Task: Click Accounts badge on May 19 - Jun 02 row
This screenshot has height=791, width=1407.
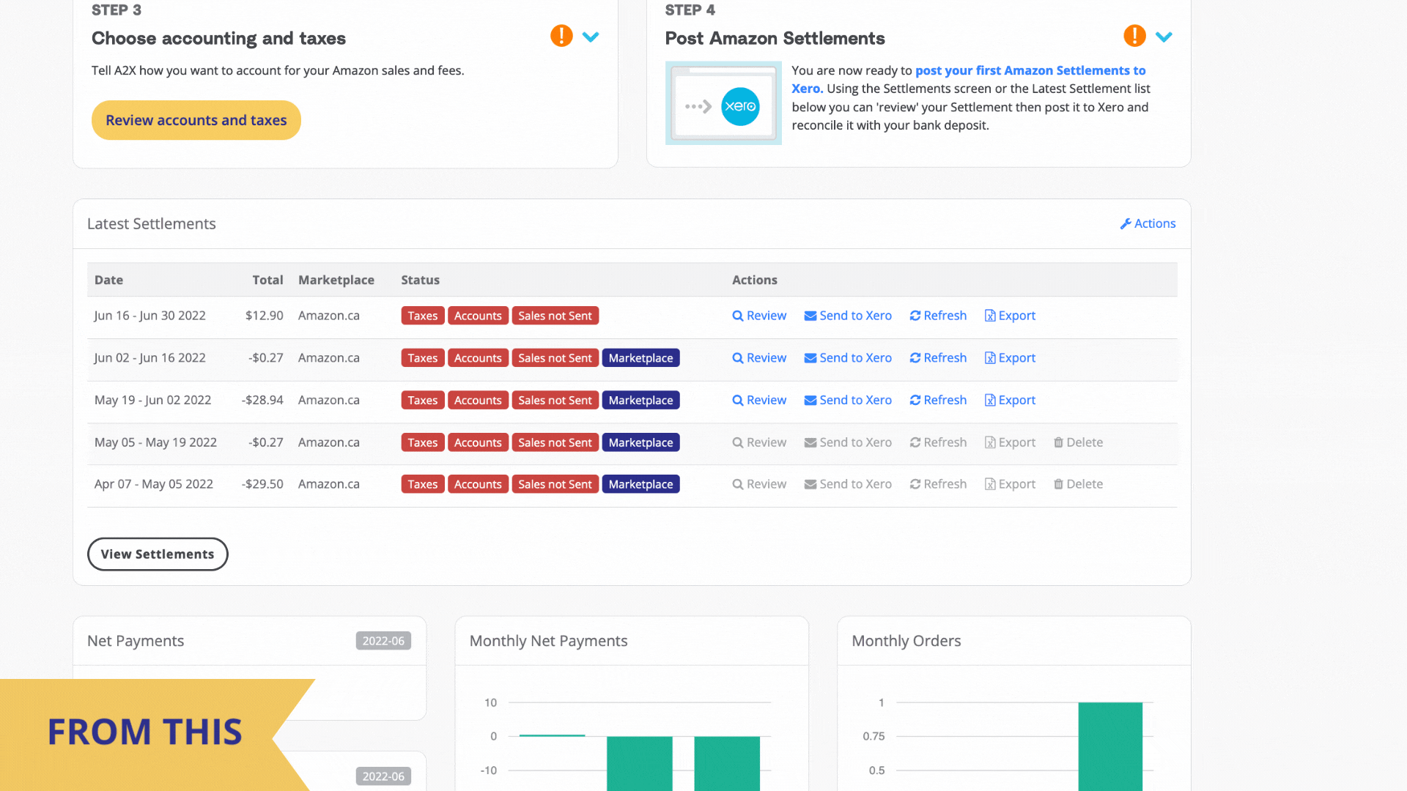Action: coord(478,401)
